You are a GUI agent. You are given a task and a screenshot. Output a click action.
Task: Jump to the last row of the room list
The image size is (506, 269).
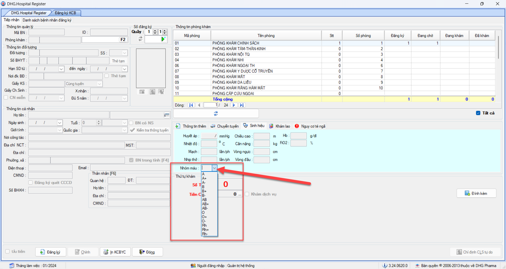pyautogui.click(x=242, y=105)
